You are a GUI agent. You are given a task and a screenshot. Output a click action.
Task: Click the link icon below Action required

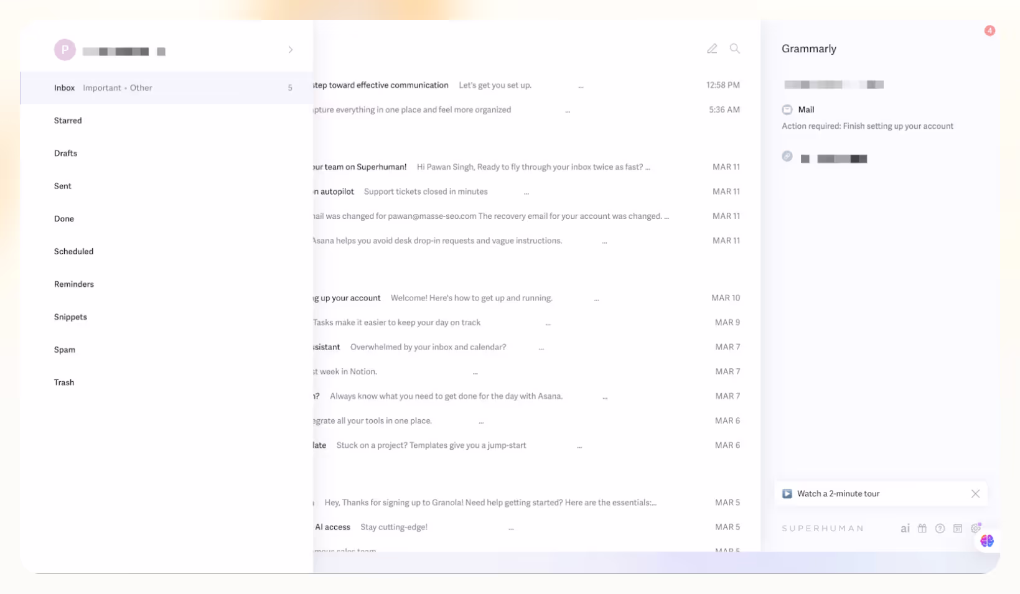coord(787,156)
